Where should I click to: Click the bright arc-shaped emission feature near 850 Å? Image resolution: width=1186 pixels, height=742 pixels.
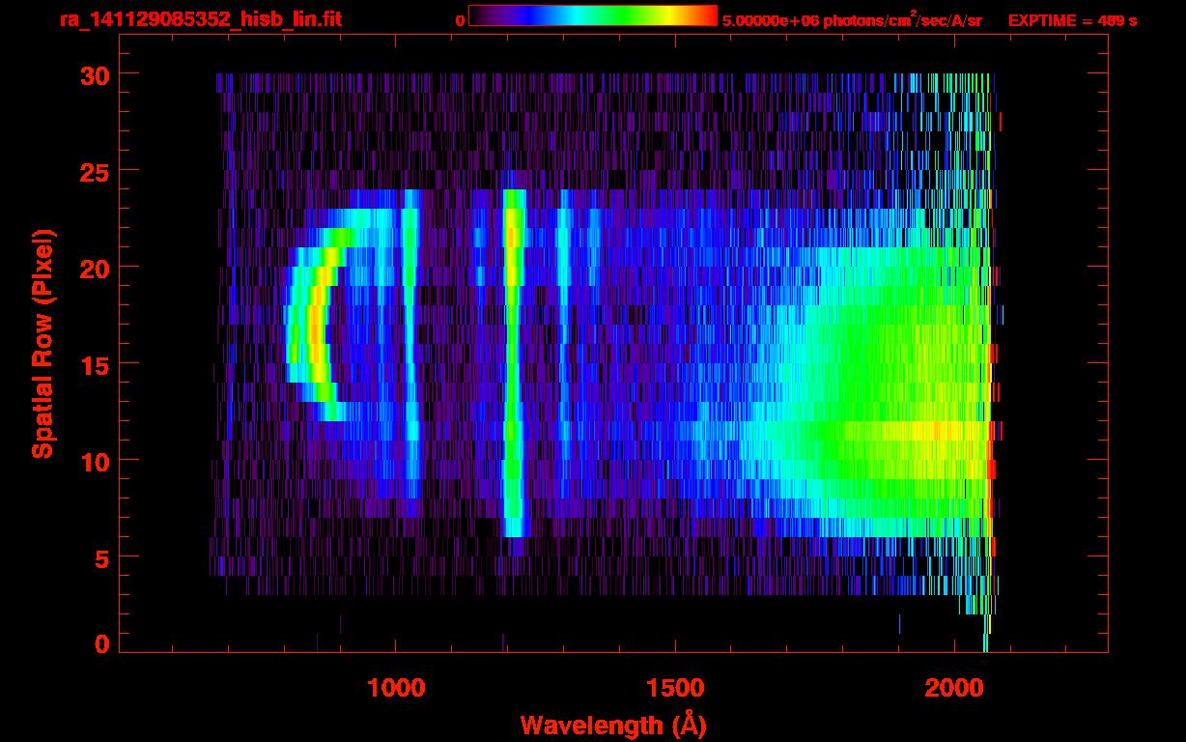pos(317,324)
